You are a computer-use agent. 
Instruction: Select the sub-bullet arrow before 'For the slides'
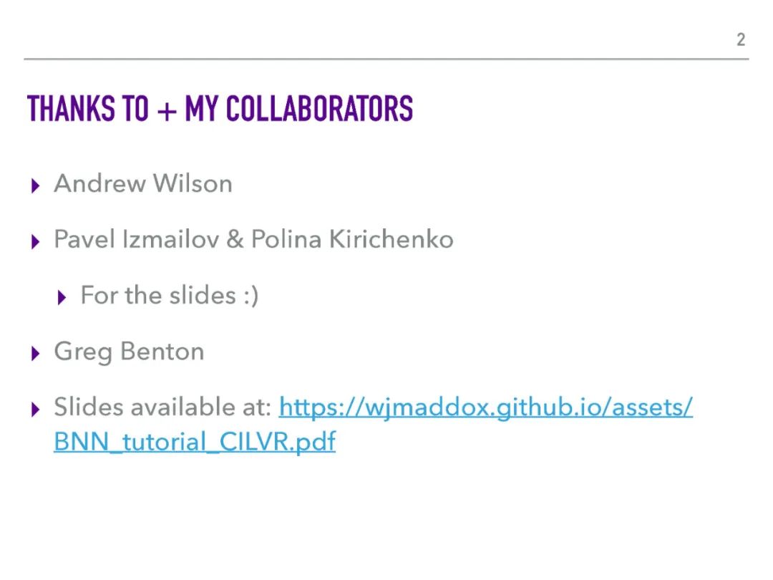click(62, 296)
